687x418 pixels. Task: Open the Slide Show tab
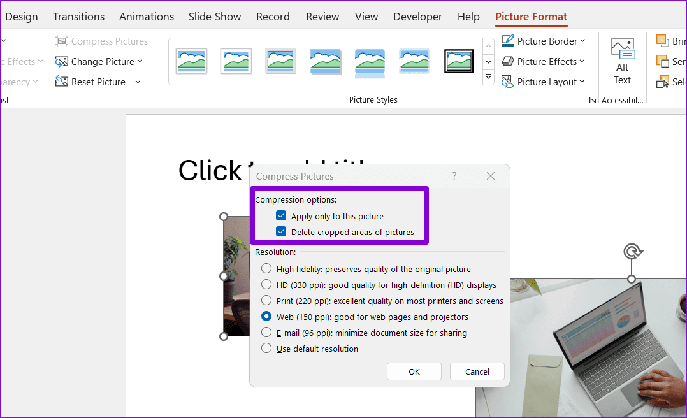[x=215, y=17]
